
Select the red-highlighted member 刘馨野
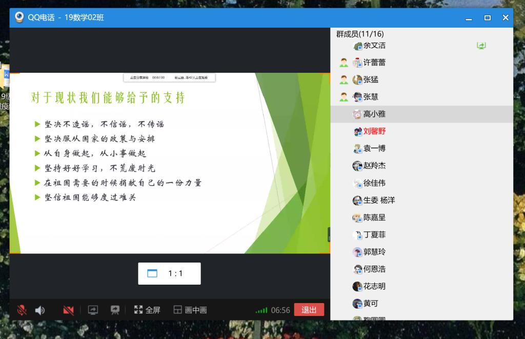(x=374, y=131)
